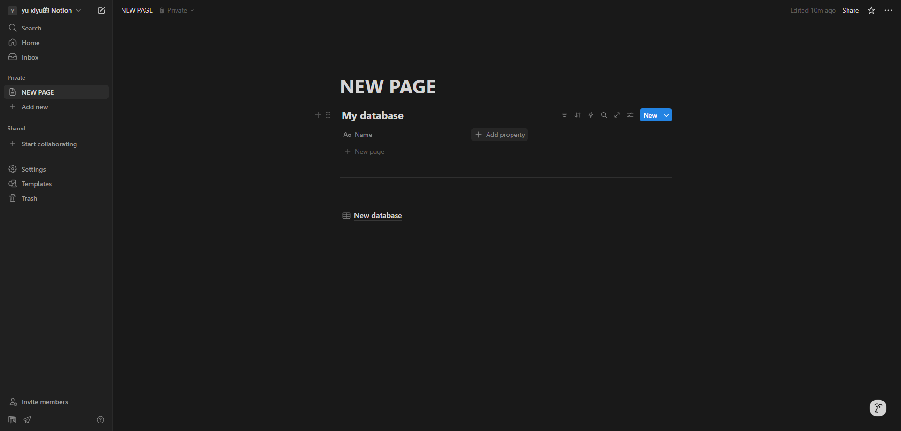Click Invite members
Viewport: 901px width, 431px height.
(56, 402)
